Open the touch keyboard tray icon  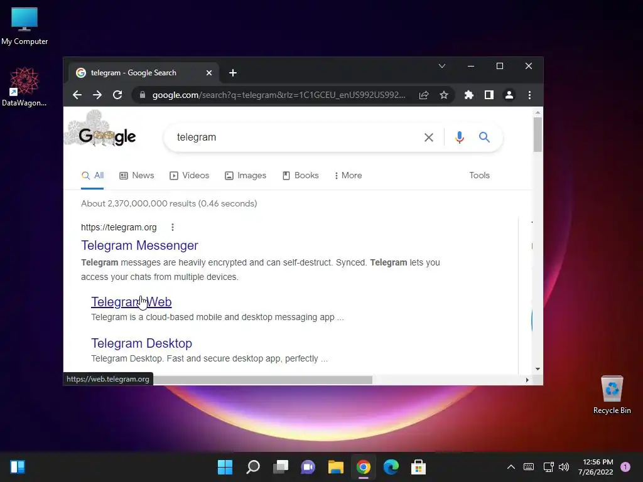coord(529,467)
